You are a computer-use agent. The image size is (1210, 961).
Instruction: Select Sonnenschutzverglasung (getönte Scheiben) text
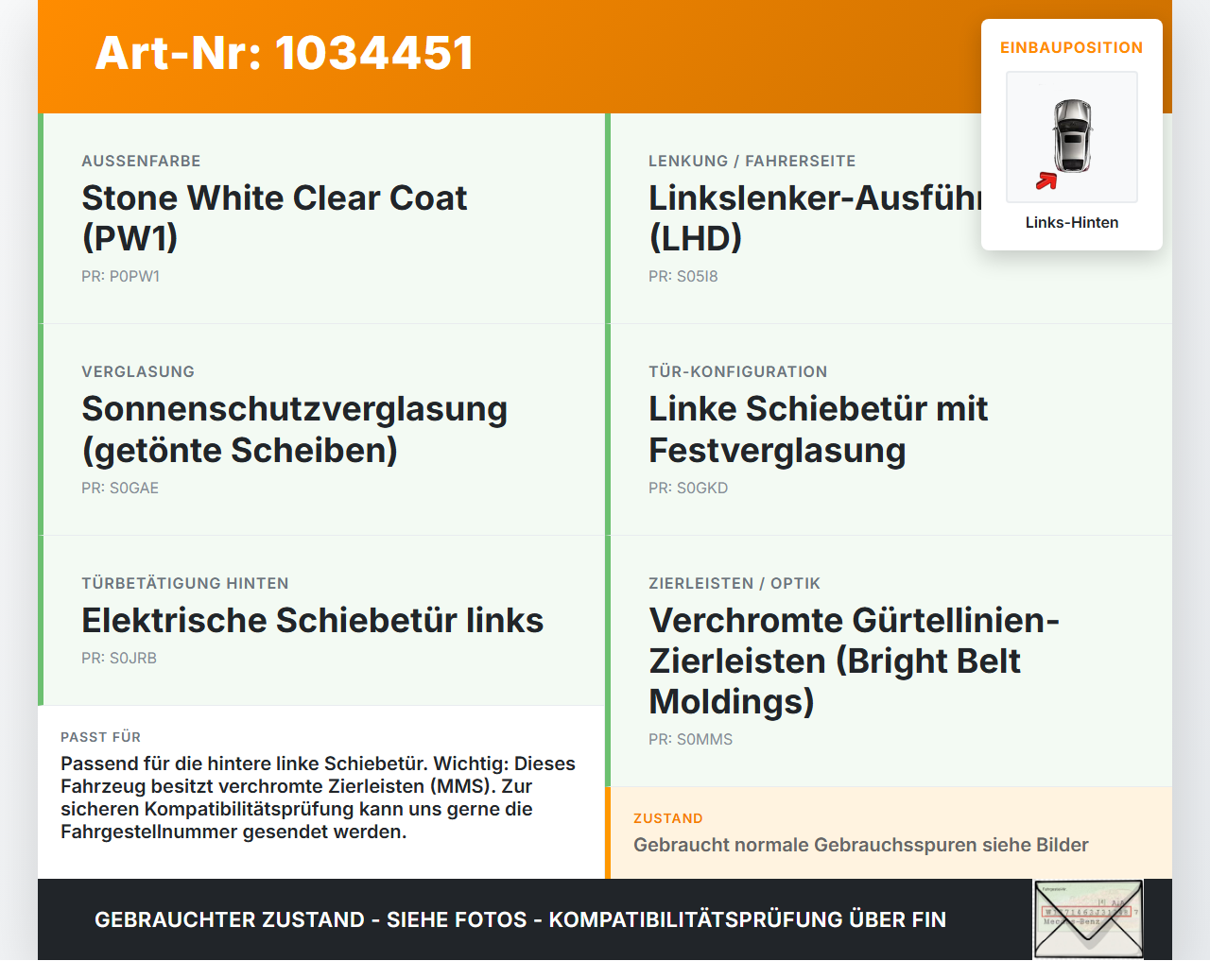[294, 429]
